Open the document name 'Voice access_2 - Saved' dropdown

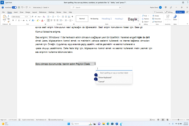click(41, 8)
